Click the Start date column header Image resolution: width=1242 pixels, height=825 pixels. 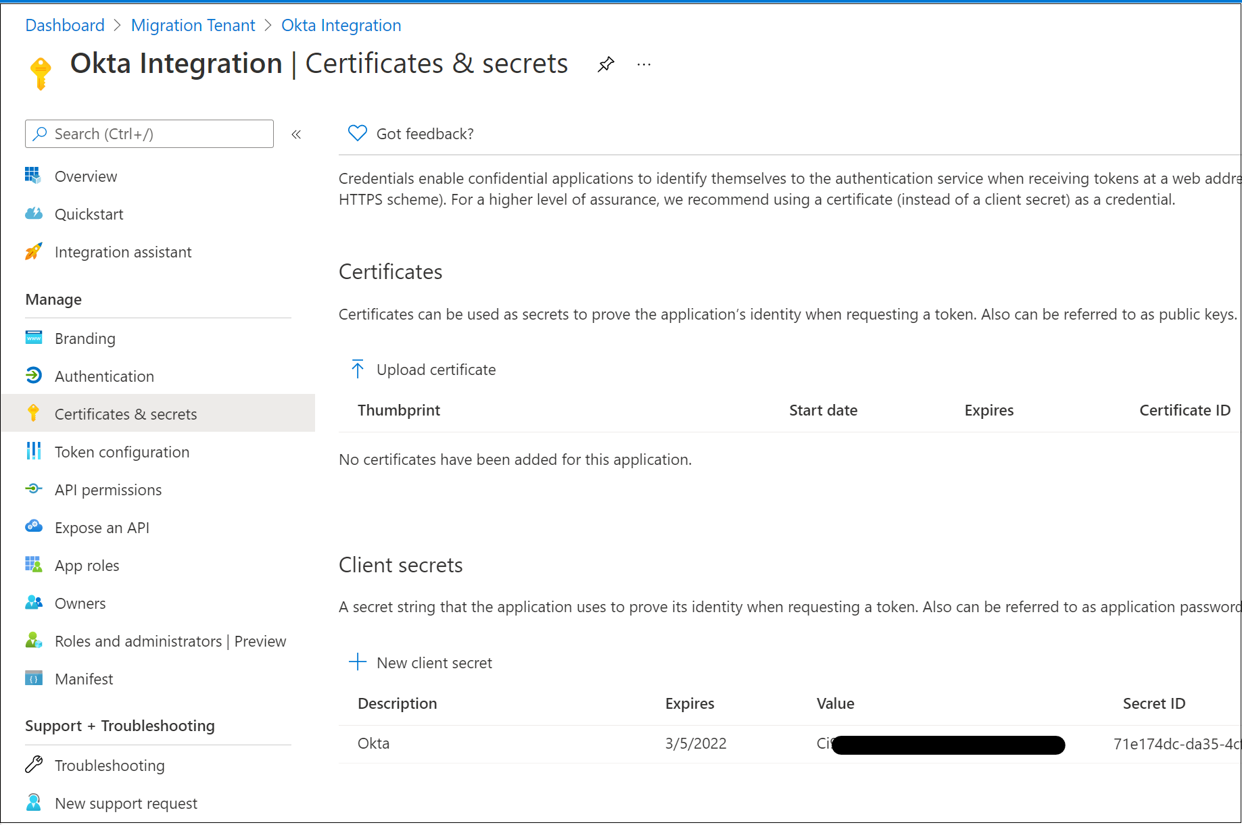823,410
